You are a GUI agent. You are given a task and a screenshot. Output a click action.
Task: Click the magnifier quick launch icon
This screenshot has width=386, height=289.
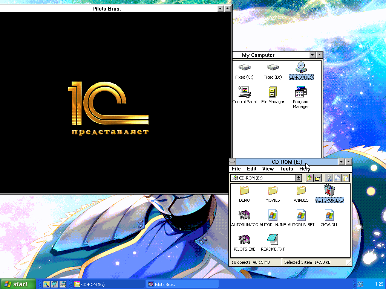pyautogui.click(x=46, y=284)
